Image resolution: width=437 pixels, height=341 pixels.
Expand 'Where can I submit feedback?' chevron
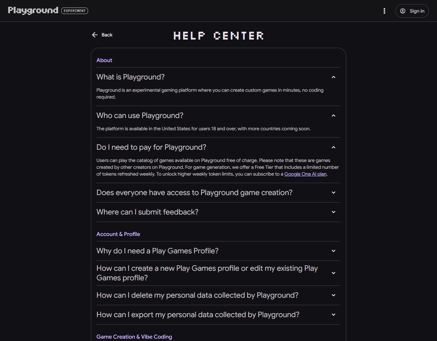[x=334, y=212]
